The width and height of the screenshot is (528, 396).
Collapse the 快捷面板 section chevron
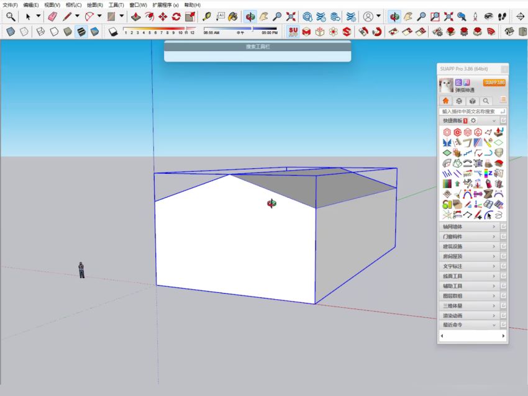(x=494, y=121)
